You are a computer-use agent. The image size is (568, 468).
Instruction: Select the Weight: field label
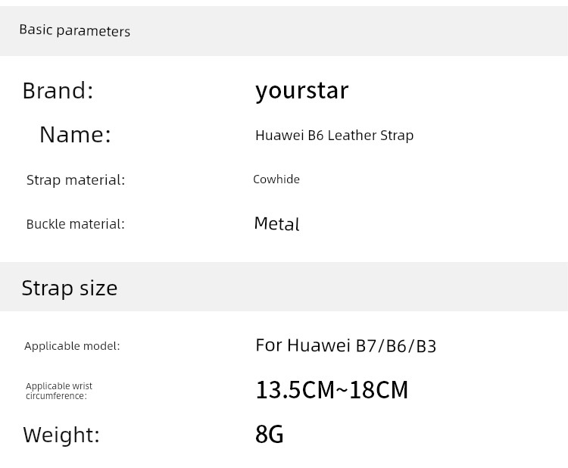point(61,435)
